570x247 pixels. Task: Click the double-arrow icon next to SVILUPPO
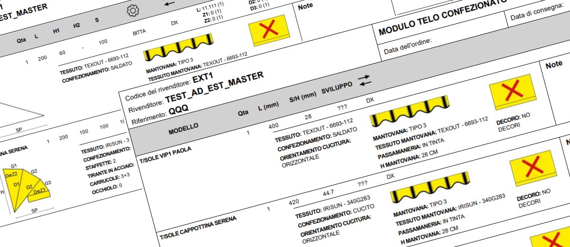point(364,81)
